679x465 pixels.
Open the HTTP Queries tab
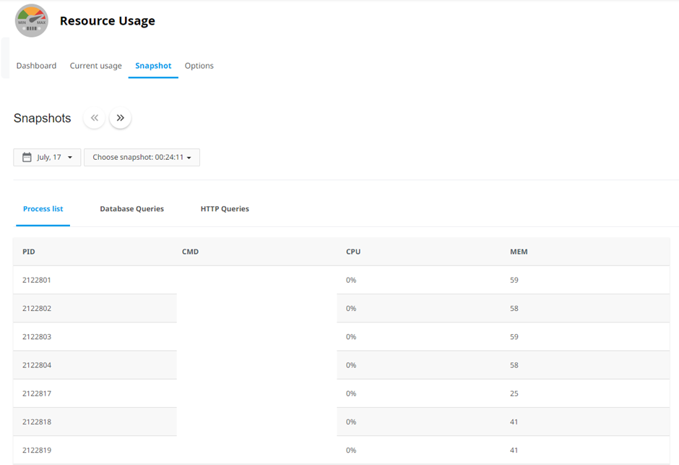point(225,209)
